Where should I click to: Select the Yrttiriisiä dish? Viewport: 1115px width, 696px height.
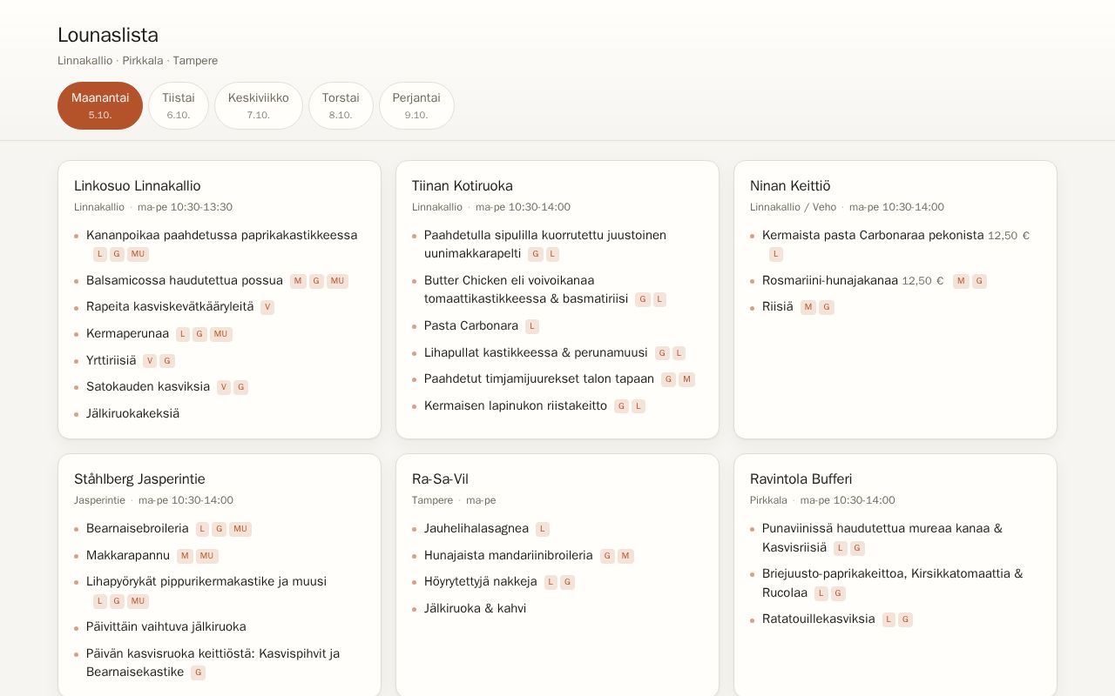pos(111,360)
